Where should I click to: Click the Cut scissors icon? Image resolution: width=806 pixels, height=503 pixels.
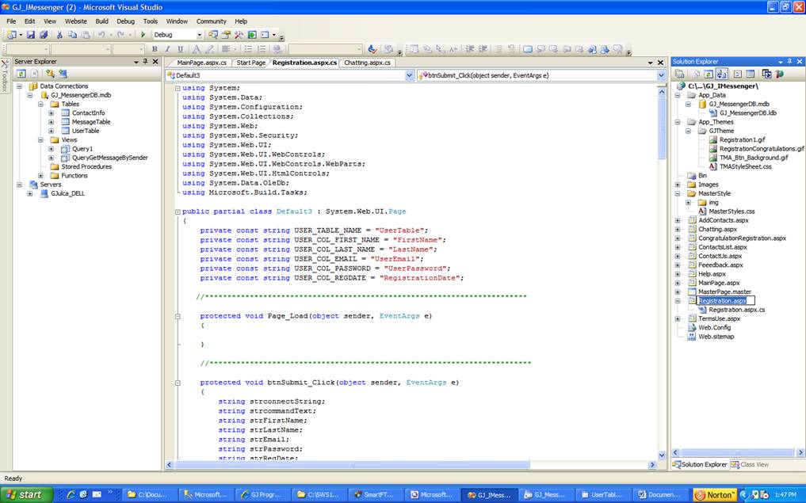[x=60, y=35]
